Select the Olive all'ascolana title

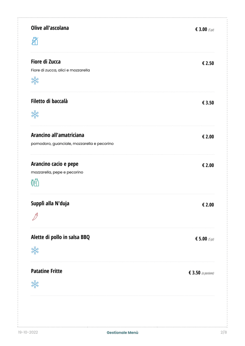click(x=50, y=28)
